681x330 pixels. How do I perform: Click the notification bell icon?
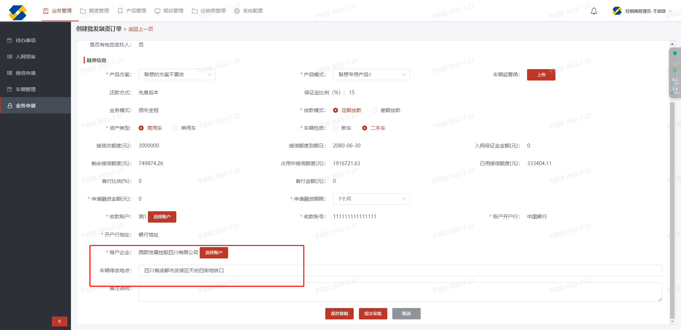[594, 11]
